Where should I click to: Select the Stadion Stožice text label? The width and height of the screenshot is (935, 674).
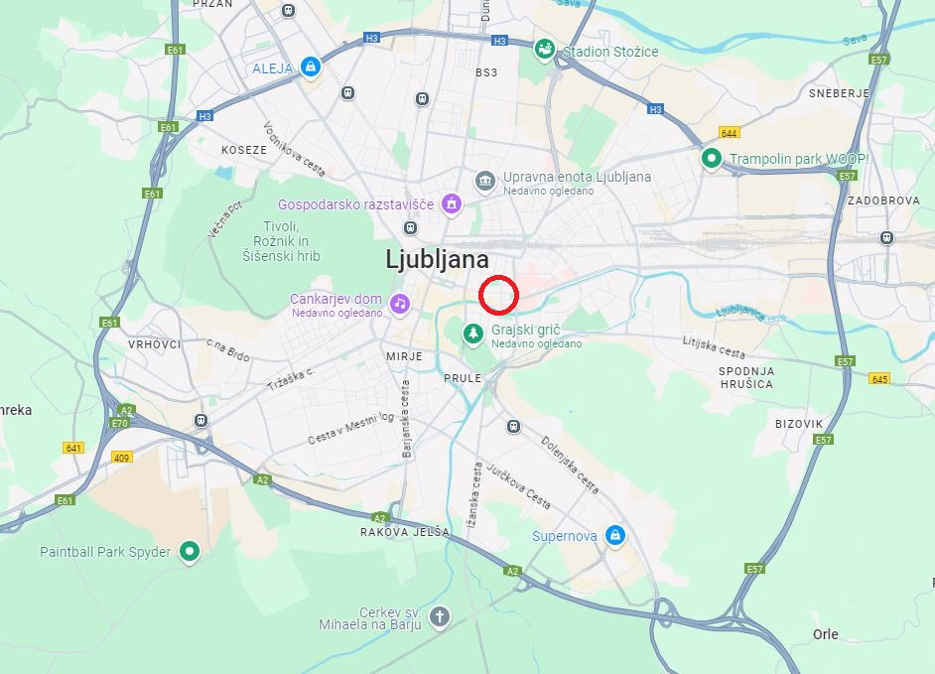pos(610,52)
